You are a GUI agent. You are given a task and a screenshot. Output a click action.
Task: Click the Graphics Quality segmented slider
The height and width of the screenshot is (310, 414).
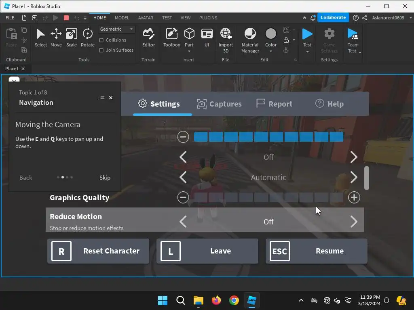268,197
